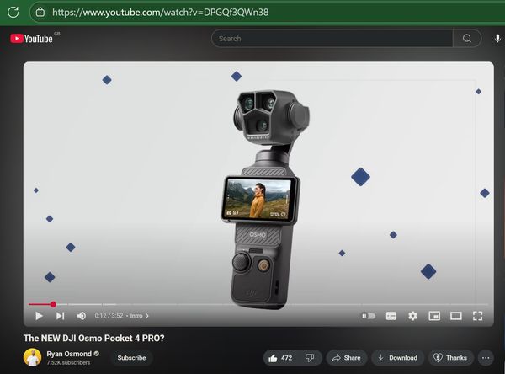Turn on subtitles/closed captions
Screen dimensions: 505x374
click(x=391, y=316)
